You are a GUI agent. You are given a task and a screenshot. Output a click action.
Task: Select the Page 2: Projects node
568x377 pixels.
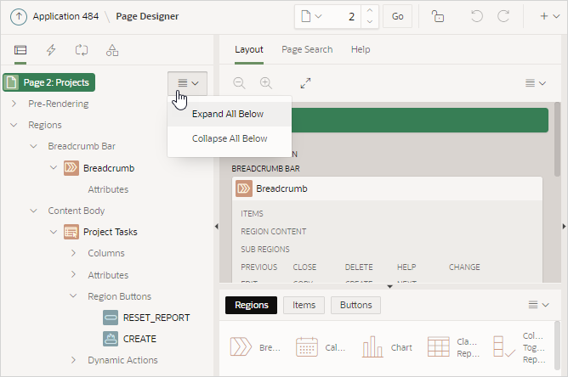(x=49, y=82)
